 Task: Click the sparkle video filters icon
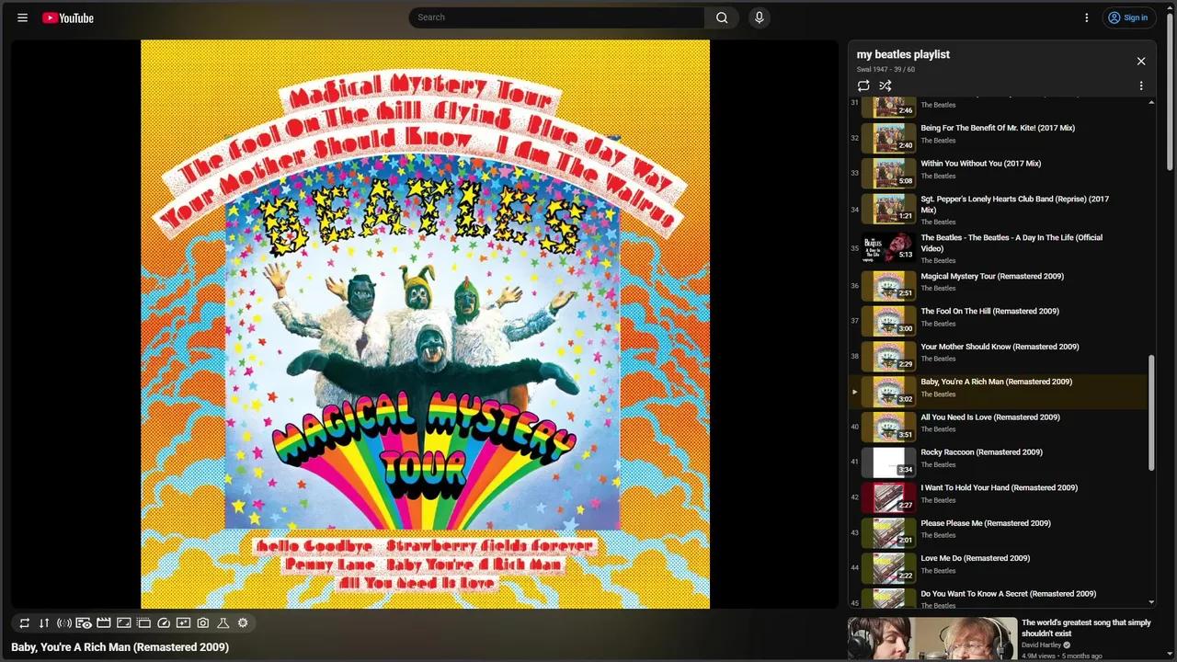point(183,623)
